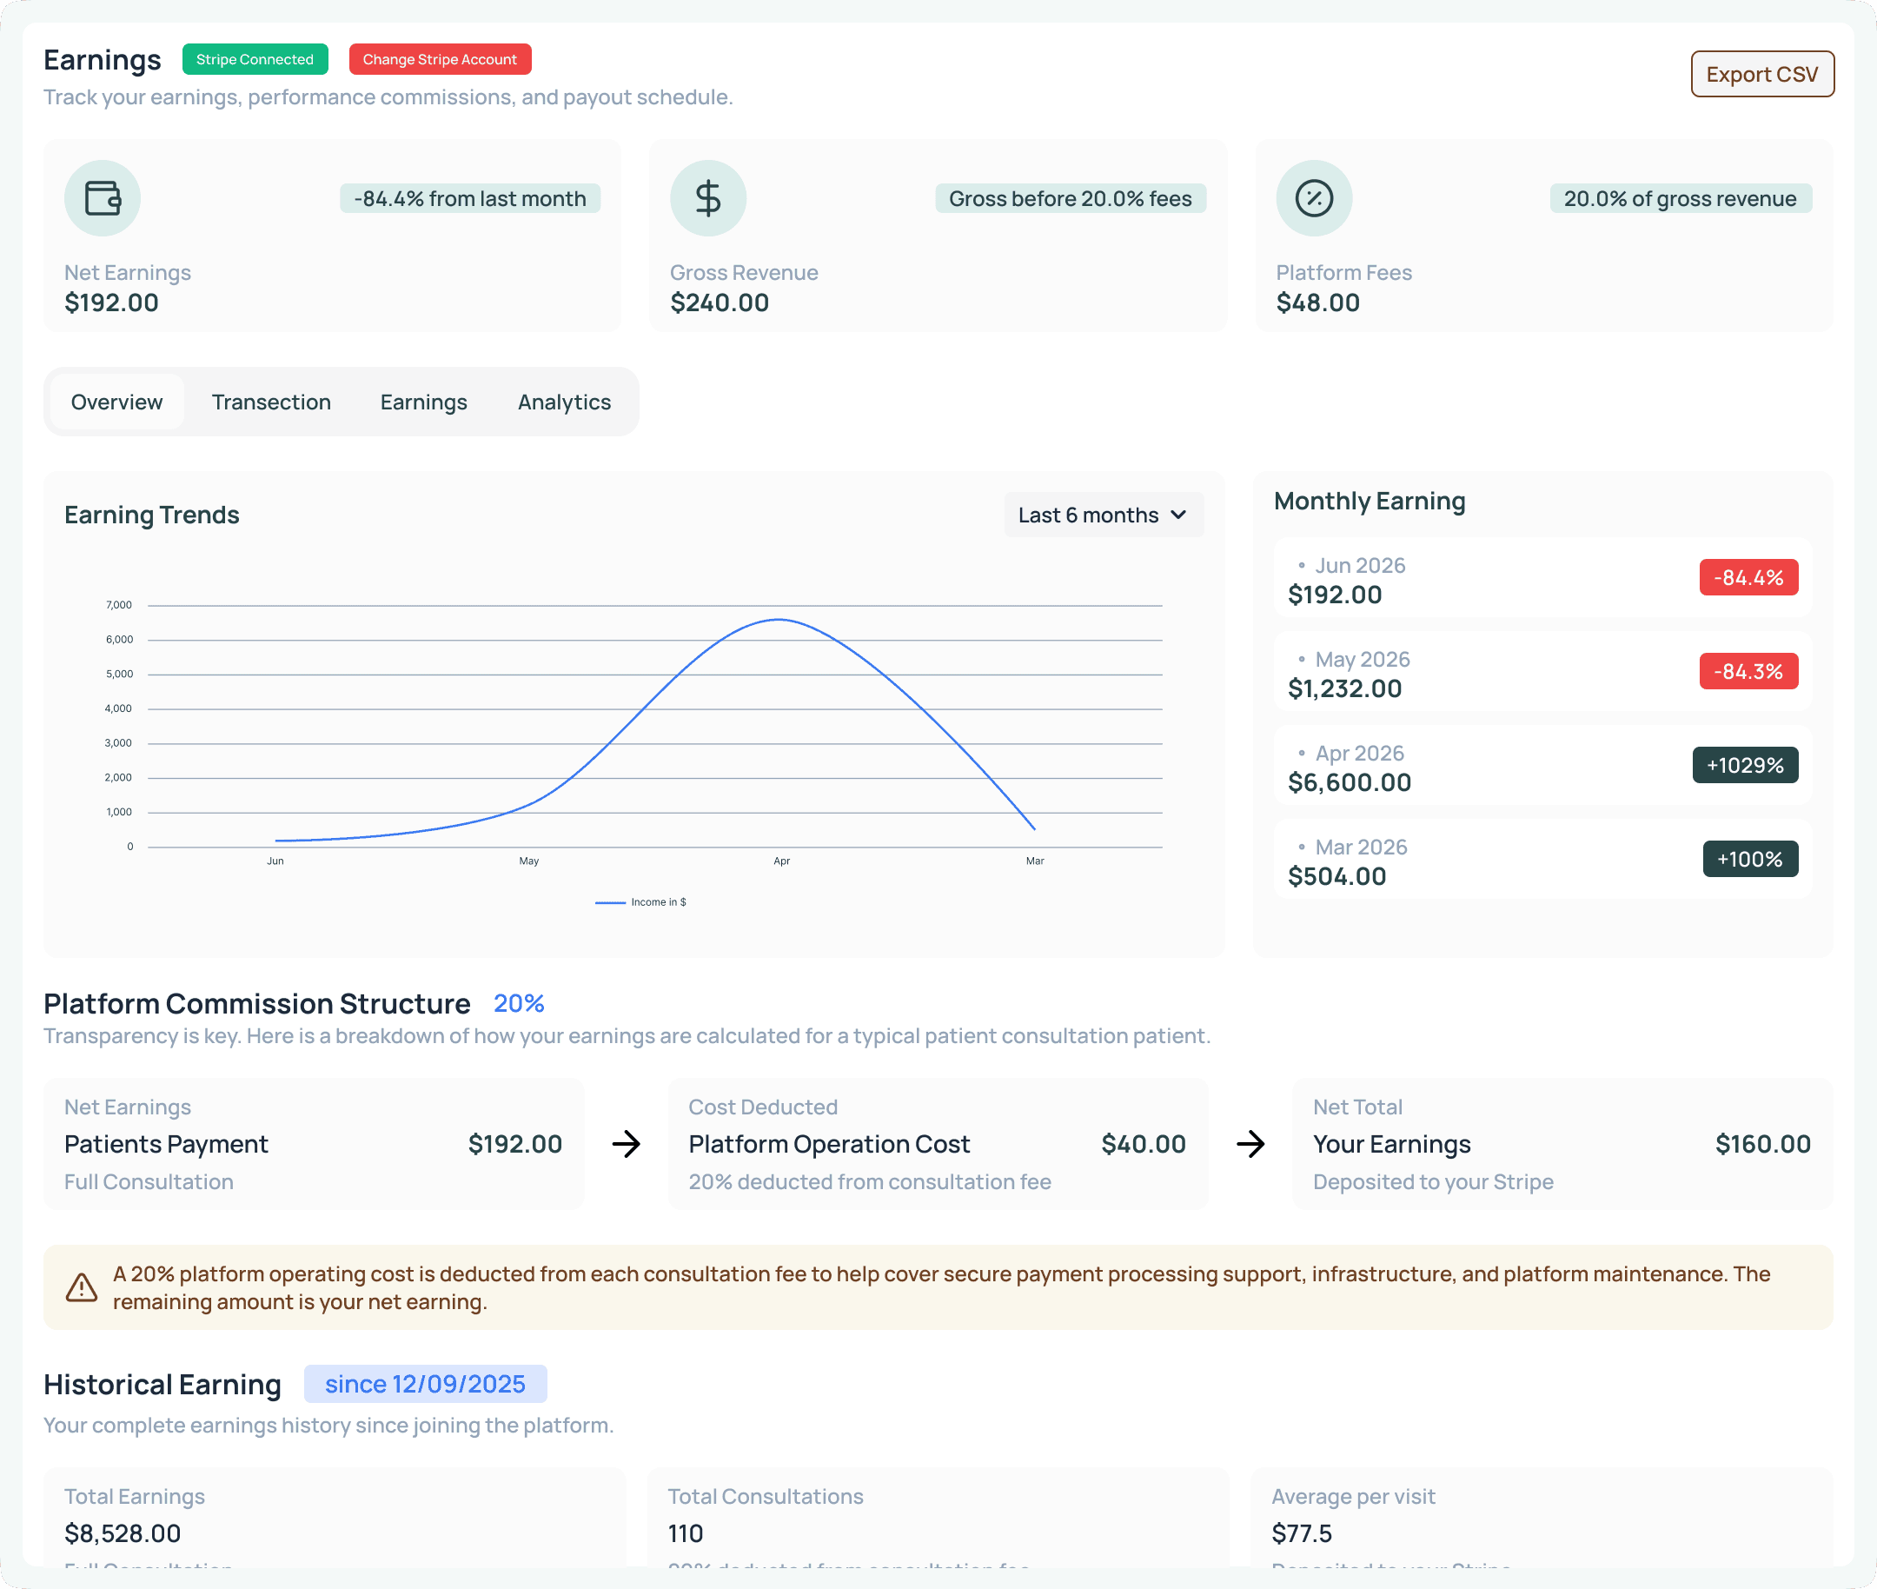Click the Income in $ chart legend

point(641,901)
